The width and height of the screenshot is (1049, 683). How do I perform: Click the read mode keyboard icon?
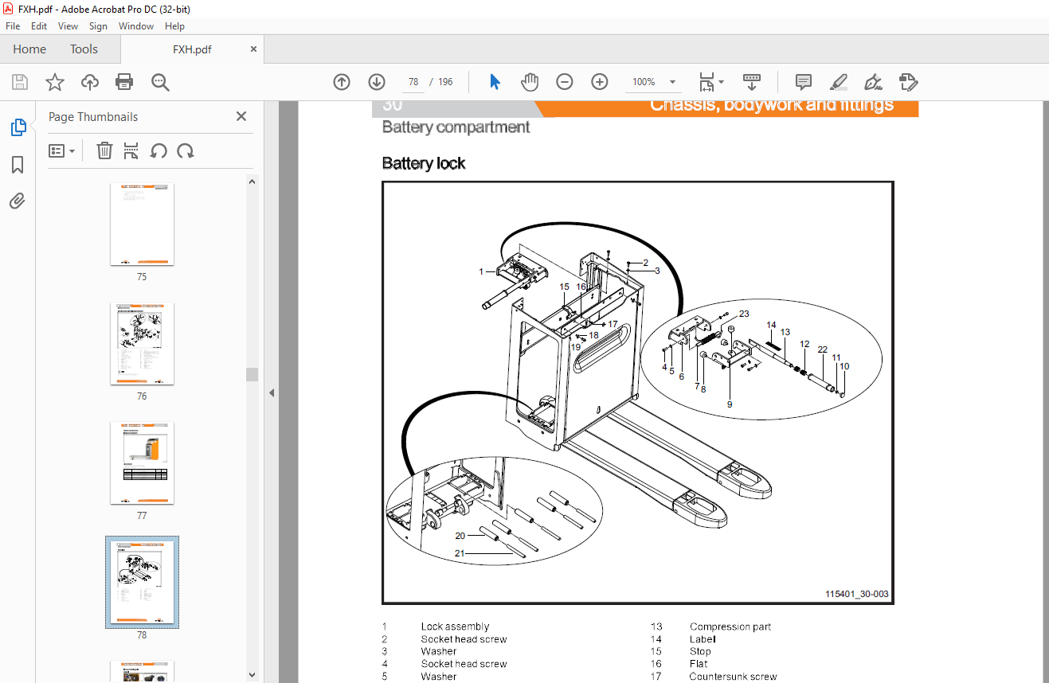click(x=751, y=82)
